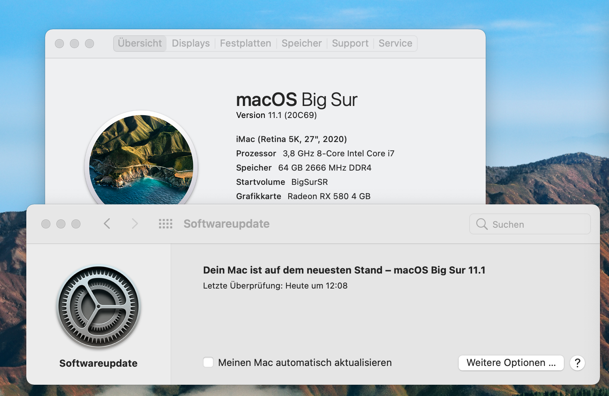Click the magnifier icon in search field
The image size is (609, 396).
point(482,224)
